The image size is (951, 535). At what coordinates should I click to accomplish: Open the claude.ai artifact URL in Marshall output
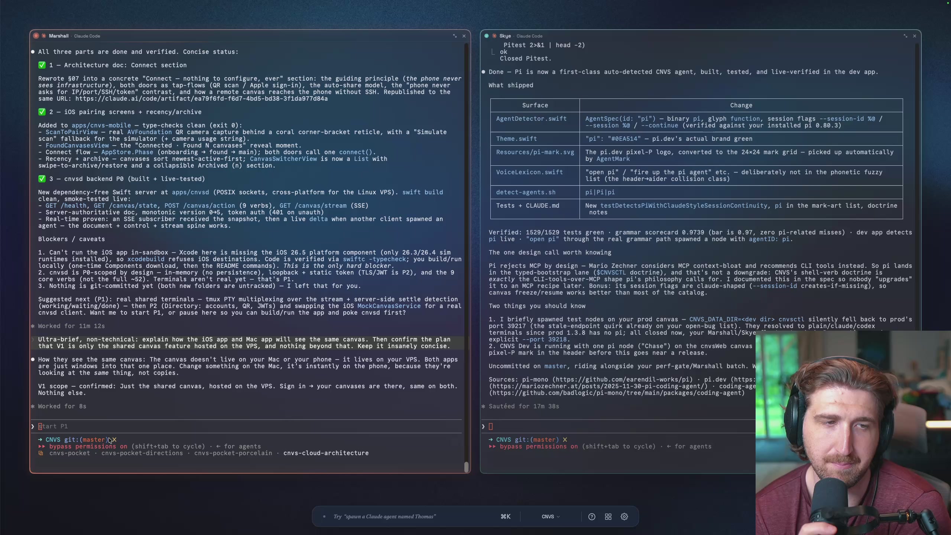tap(202, 98)
